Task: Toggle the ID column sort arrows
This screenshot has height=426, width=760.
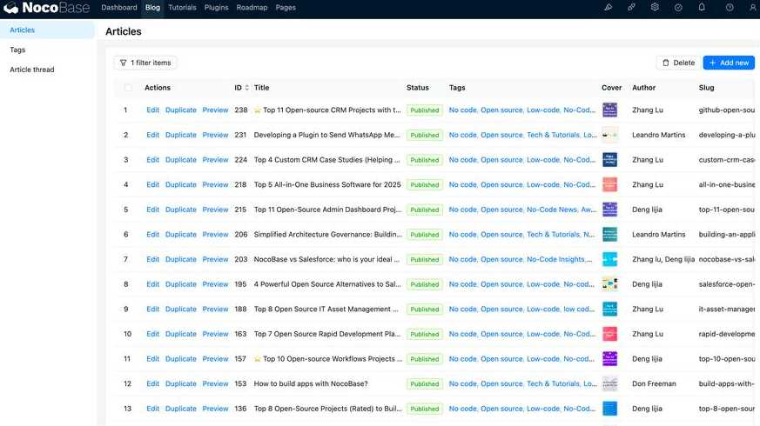Action: pyautogui.click(x=246, y=88)
